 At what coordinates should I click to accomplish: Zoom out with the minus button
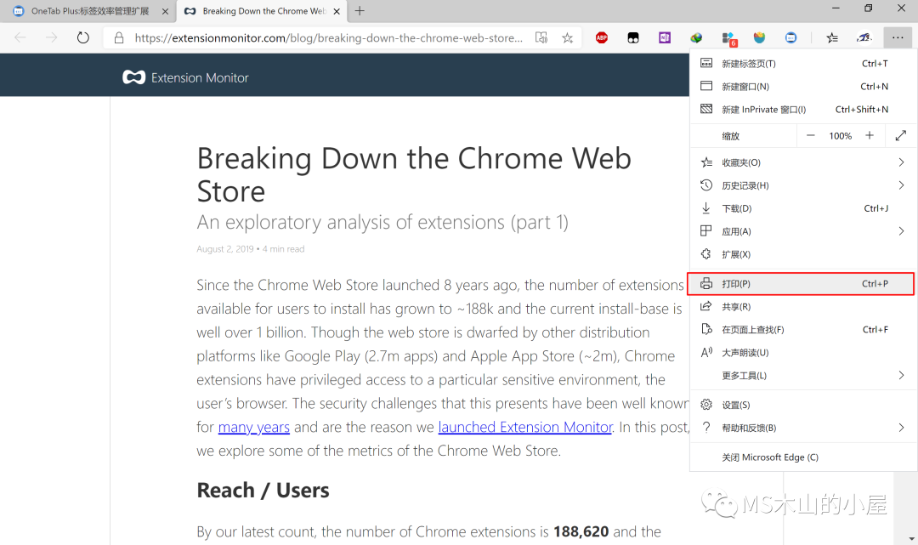811,136
